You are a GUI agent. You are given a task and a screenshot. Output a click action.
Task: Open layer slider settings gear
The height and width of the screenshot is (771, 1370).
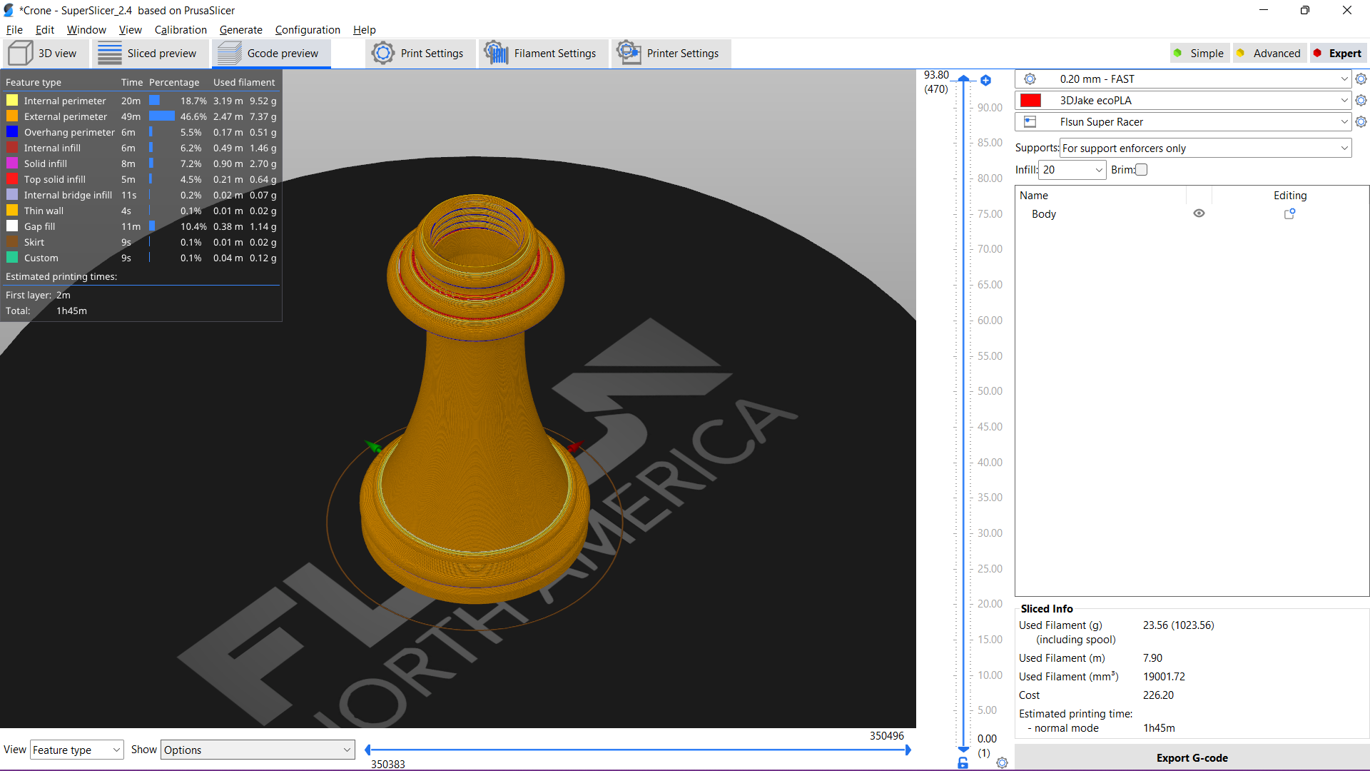click(1002, 763)
